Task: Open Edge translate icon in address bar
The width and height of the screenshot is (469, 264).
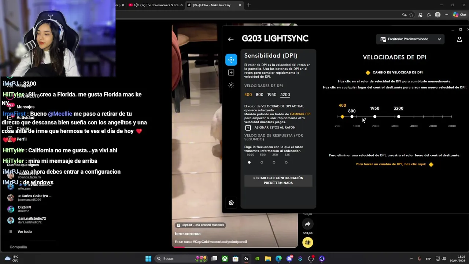Action: pyautogui.click(x=404, y=15)
